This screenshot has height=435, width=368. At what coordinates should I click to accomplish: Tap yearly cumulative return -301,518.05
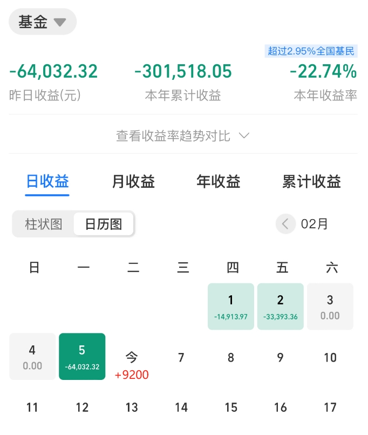tap(183, 71)
